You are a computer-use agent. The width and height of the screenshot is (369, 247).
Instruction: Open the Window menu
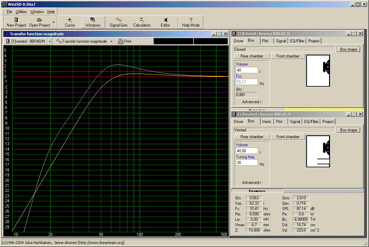click(37, 12)
